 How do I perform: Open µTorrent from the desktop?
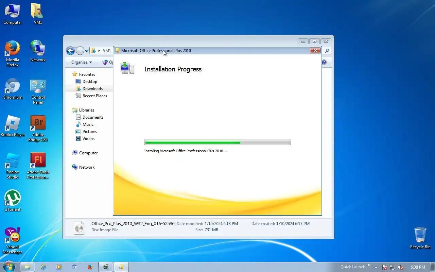[x=13, y=201]
